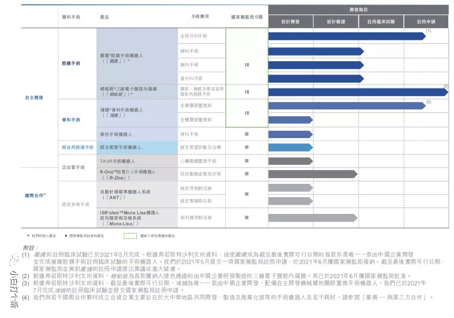The image size is (454, 318).
Task: Click the '專科手術' column header
Action: 71,17
